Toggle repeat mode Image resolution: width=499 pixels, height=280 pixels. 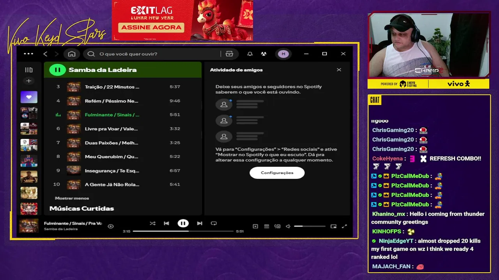point(214,223)
